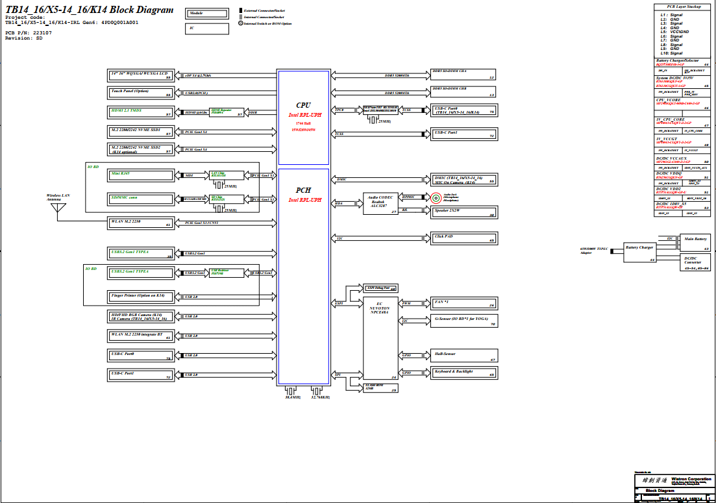The image size is (716, 503).
Task: Click the Internal Switch or ROM Option legend symbol
Action: click(242, 23)
